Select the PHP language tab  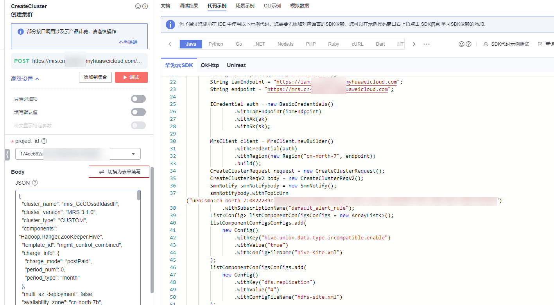tap(311, 44)
